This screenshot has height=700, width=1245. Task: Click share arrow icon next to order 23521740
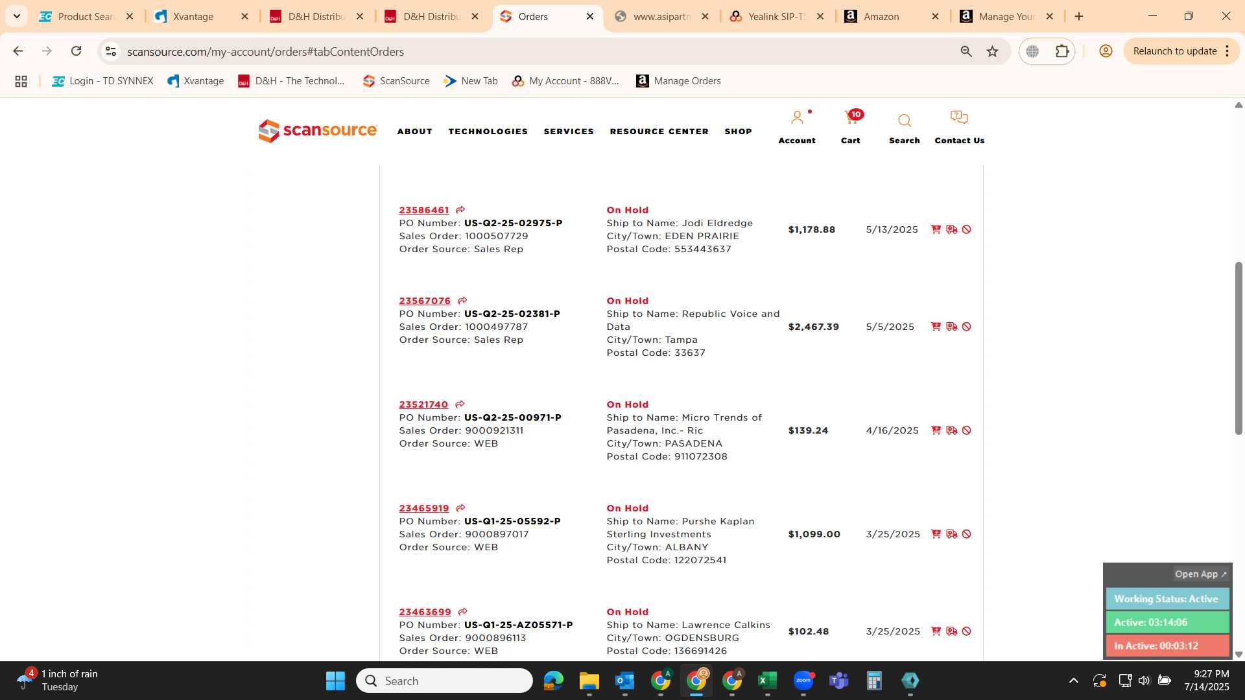pos(460,404)
